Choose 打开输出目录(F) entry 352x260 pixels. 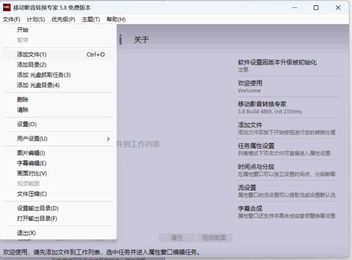pos(58,219)
